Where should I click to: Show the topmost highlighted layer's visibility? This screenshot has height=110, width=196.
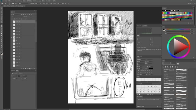[12, 22]
